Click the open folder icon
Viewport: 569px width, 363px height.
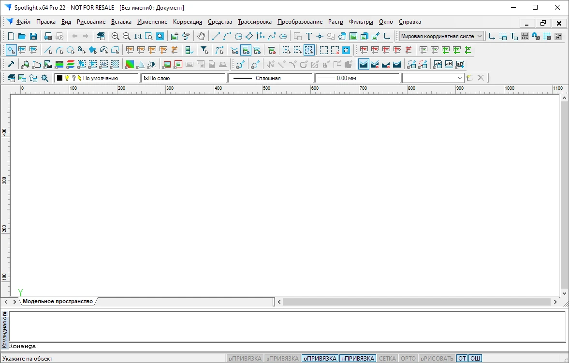(x=22, y=36)
